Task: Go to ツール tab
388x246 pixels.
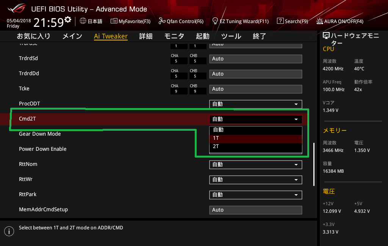Action: (x=231, y=36)
